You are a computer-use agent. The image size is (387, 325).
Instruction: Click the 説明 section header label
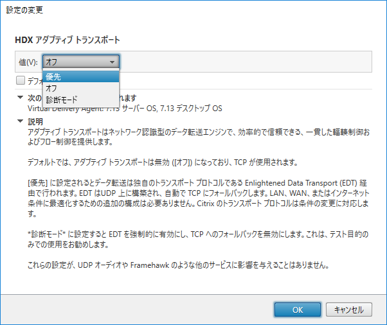36,121
